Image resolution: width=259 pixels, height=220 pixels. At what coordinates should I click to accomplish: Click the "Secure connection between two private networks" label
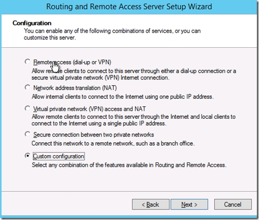tap(93, 135)
